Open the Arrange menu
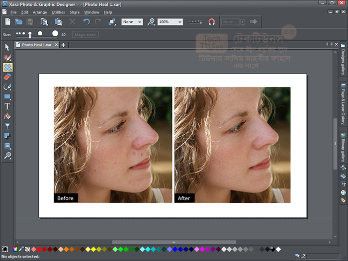The height and width of the screenshot is (261, 348). pos(40,12)
